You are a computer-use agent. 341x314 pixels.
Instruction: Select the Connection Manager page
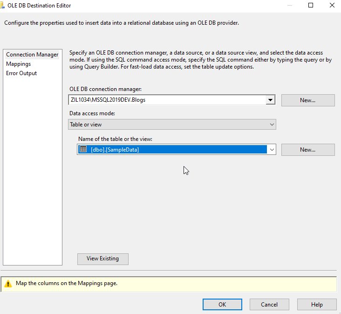coord(32,55)
